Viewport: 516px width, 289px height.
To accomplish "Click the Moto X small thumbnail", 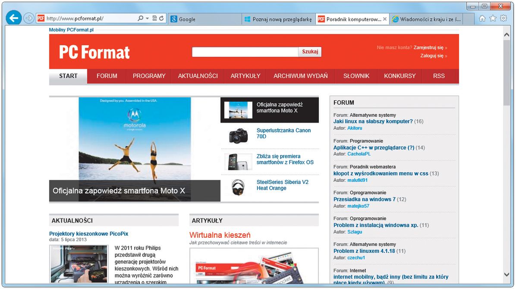I will click(238, 110).
